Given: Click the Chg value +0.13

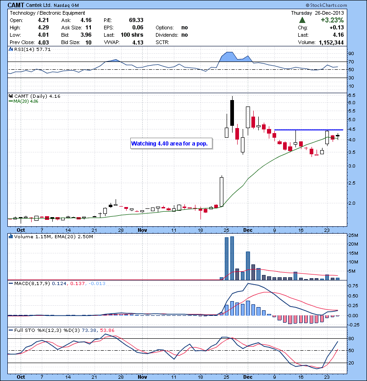Looking at the screenshot, I should tap(337, 28).
